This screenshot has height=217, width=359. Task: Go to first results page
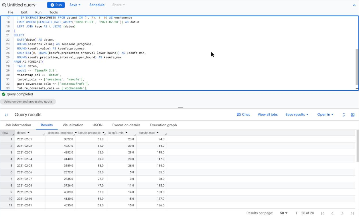point(323,213)
